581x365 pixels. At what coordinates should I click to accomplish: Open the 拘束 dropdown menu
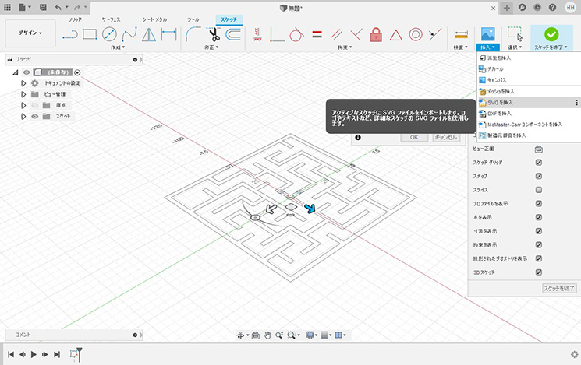[x=345, y=47]
